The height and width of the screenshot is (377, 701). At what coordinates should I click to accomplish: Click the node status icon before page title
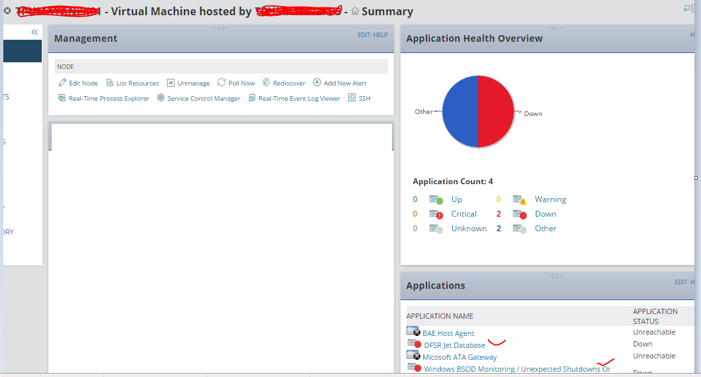7,11
